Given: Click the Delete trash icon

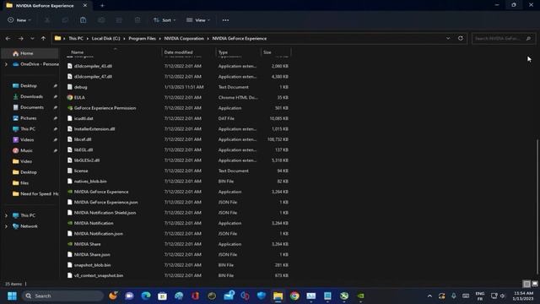Looking at the screenshot, I should 138,20.
